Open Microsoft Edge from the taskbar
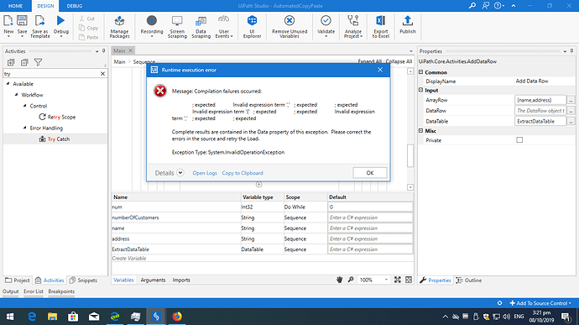 pyautogui.click(x=32, y=317)
